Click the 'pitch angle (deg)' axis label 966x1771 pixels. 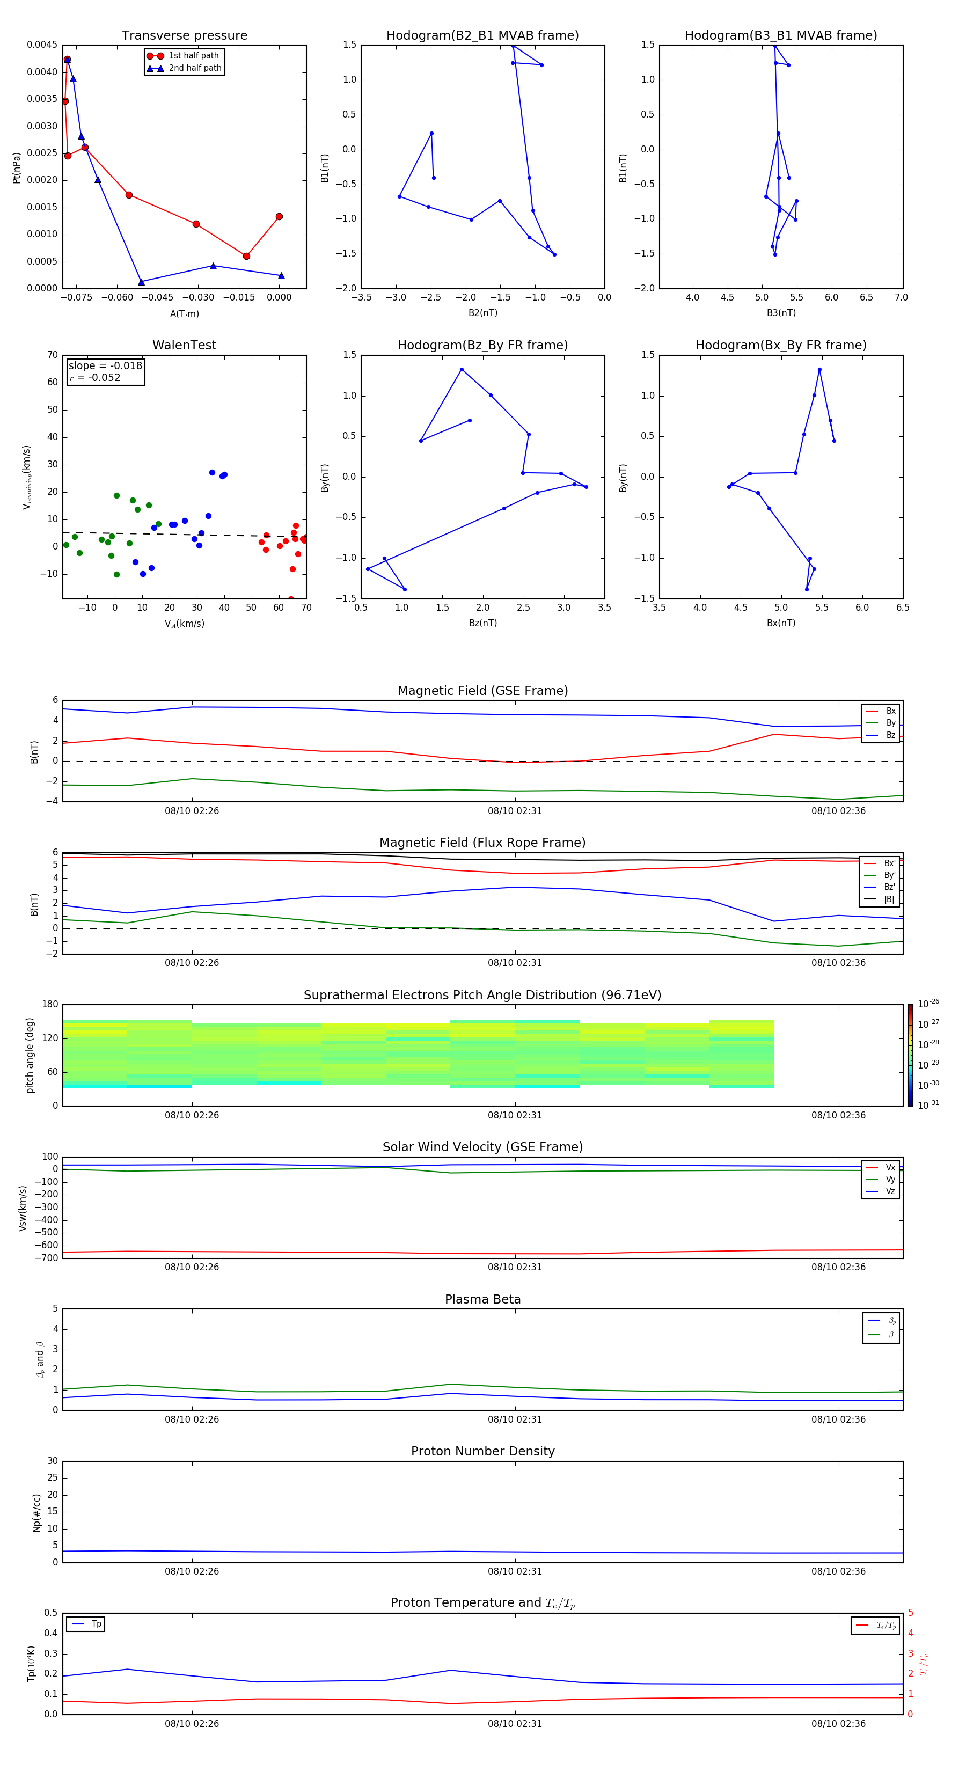pos(30,1055)
